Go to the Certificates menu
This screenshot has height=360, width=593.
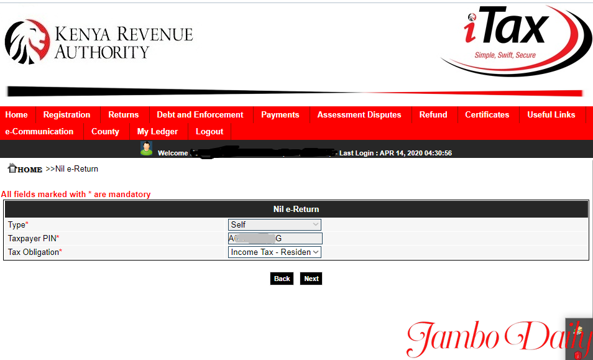pyautogui.click(x=487, y=114)
